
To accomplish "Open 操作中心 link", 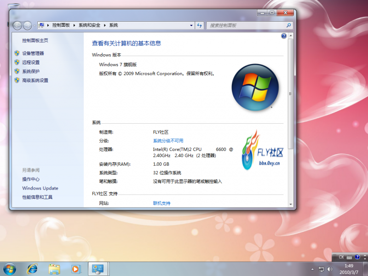I will [x=31, y=179].
